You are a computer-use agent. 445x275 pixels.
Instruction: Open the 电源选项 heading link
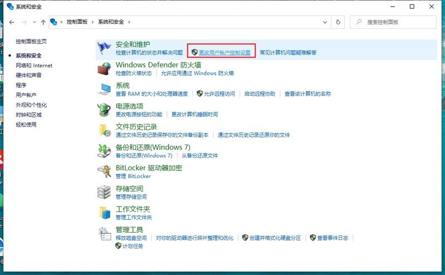130,106
